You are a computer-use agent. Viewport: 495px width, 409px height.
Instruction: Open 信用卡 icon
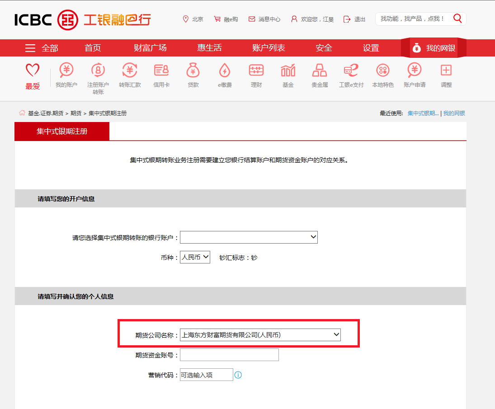point(161,70)
